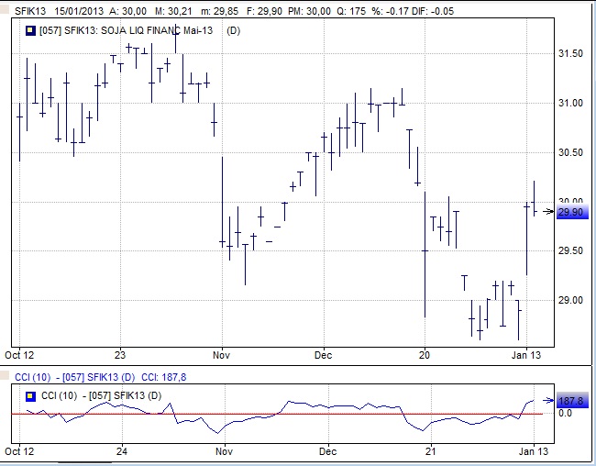Select the red CCI zero line
The width and height of the screenshot is (596, 466).
pyautogui.click(x=275, y=414)
